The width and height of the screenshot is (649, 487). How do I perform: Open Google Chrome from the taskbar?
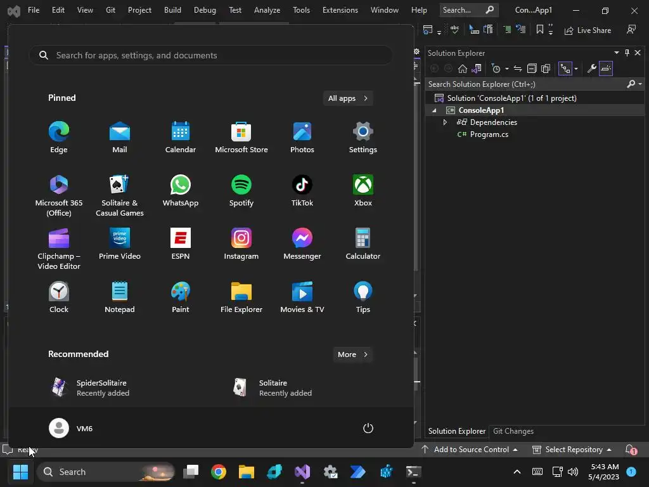click(x=219, y=472)
